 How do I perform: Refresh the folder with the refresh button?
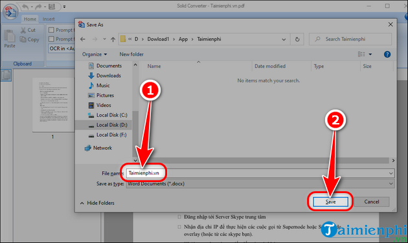point(297,40)
